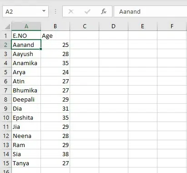Select row 11 header

pos(6,127)
